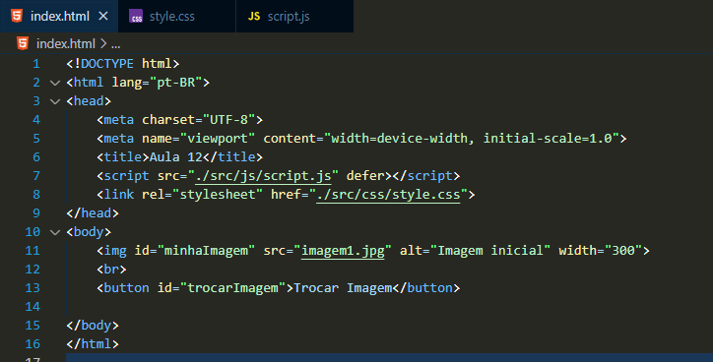This screenshot has width=713, height=362.
Task: Click line number 14 in the gutter
Action: (x=32, y=307)
